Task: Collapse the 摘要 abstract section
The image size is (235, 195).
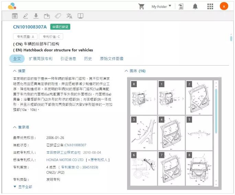Action: click(19, 71)
